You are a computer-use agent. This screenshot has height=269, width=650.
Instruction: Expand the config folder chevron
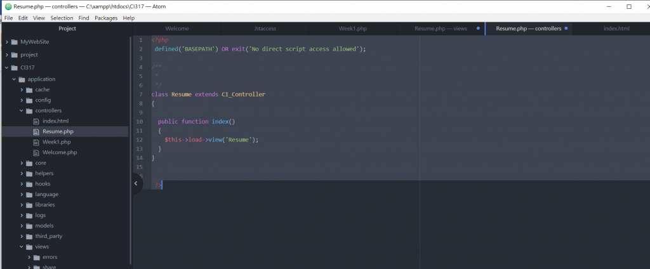22,100
